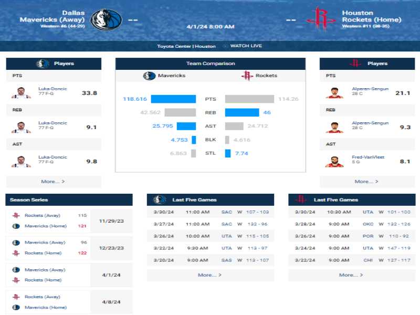
Task: Click Fred VanVleet's headshot under AST
Action: tap(334, 162)
